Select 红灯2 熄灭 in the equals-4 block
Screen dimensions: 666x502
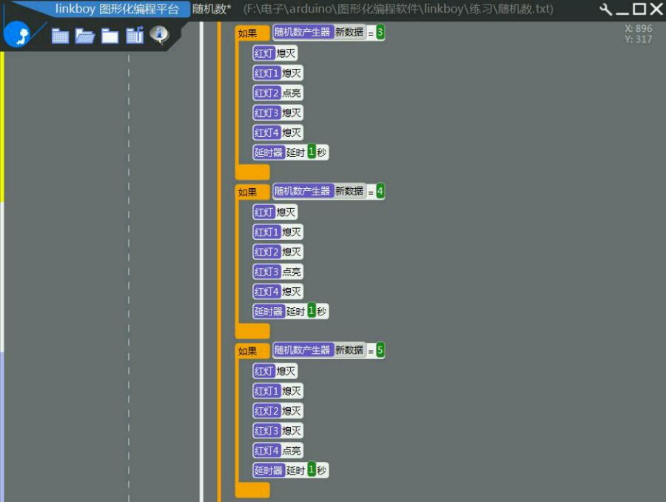click(277, 252)
